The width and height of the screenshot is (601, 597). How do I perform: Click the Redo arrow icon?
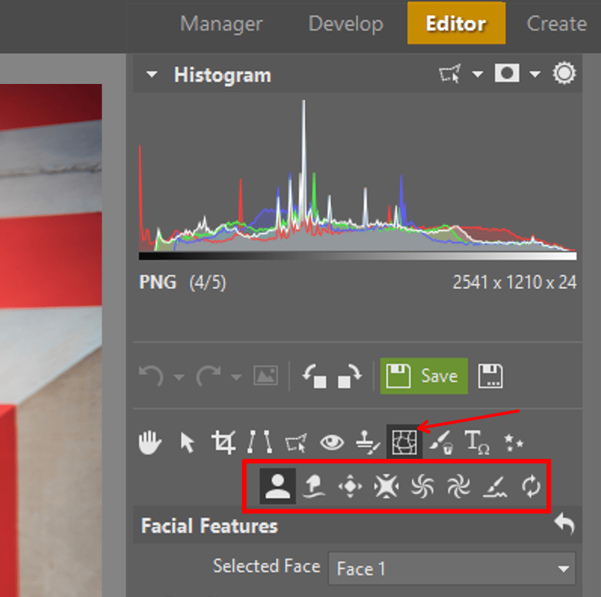[x=208, y=376]
